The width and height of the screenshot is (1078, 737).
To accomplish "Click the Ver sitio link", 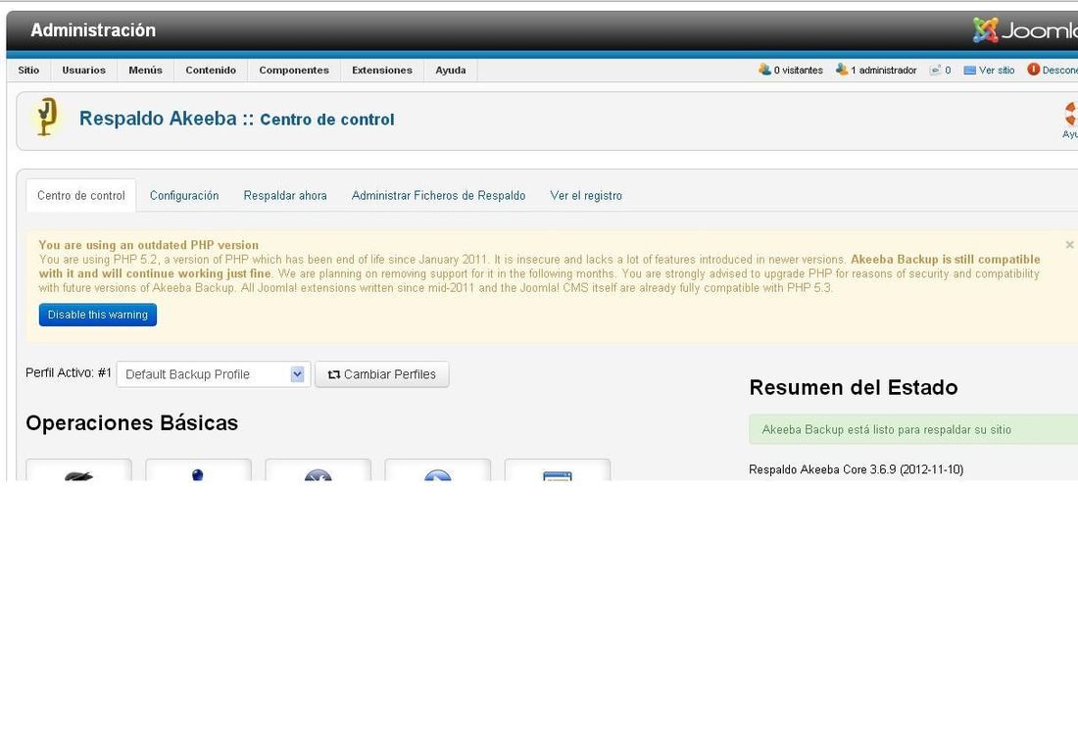I will click(997, 71).
